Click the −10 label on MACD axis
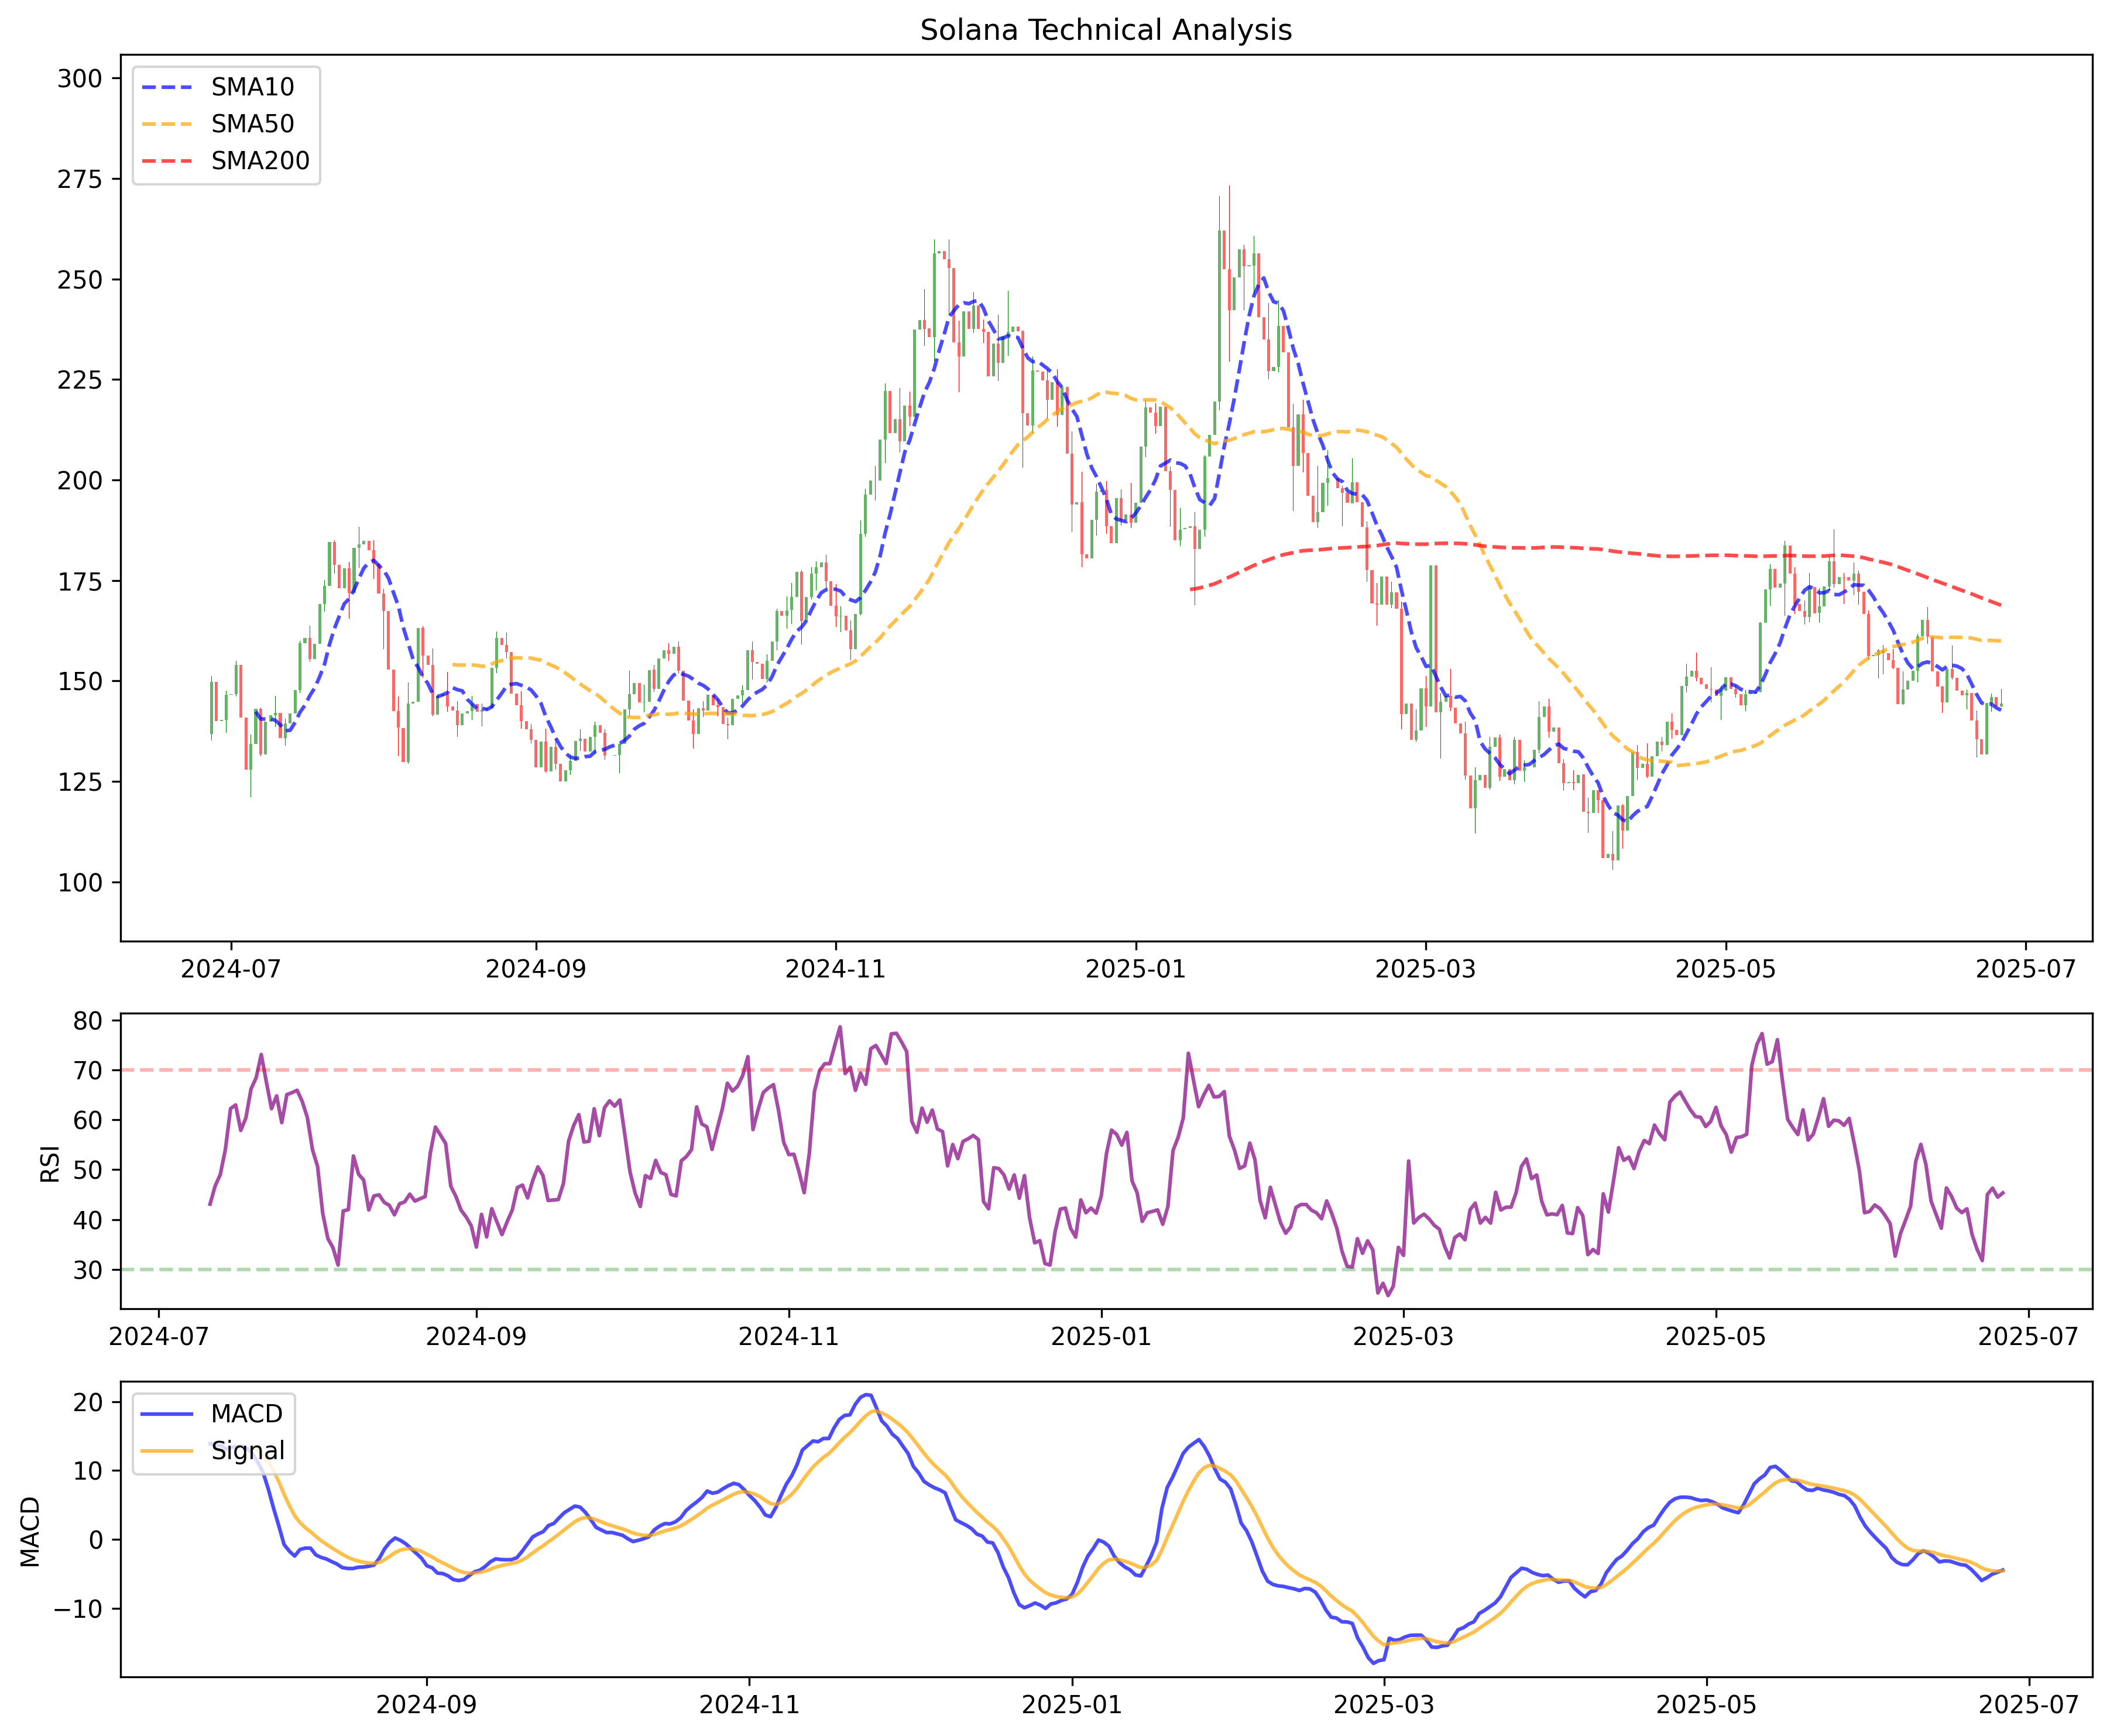The image size is (2110, 1736). (78, 1609)
